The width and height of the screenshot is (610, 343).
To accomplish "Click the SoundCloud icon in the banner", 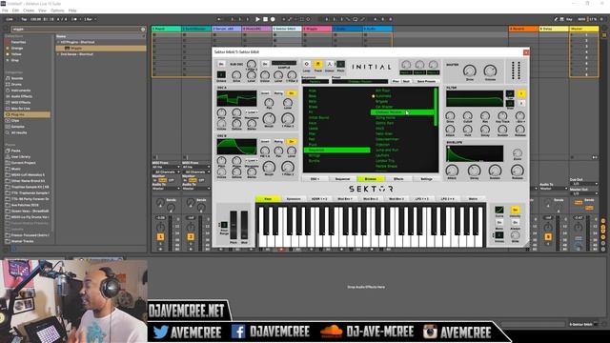I will (x=331, y=332).
